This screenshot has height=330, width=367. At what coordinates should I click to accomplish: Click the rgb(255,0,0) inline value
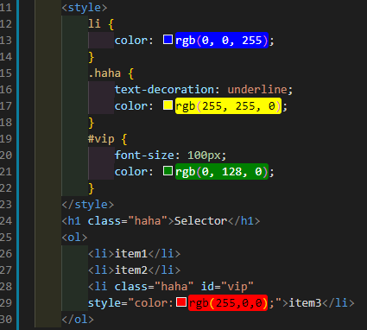228,303
